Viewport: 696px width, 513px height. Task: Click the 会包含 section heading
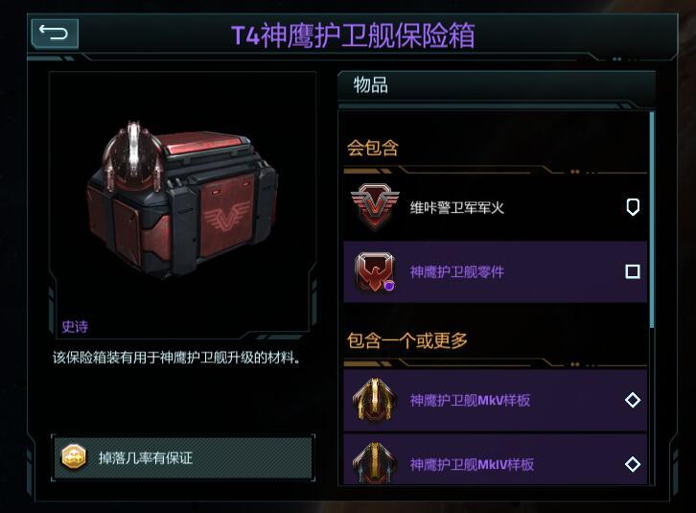click(373, 148)
